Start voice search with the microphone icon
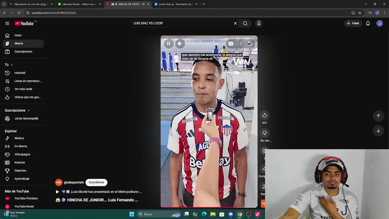Viewport: 389px width, 219px height. point(259,23)
